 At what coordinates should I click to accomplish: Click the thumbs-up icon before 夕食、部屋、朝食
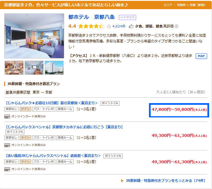click(131, 26)
